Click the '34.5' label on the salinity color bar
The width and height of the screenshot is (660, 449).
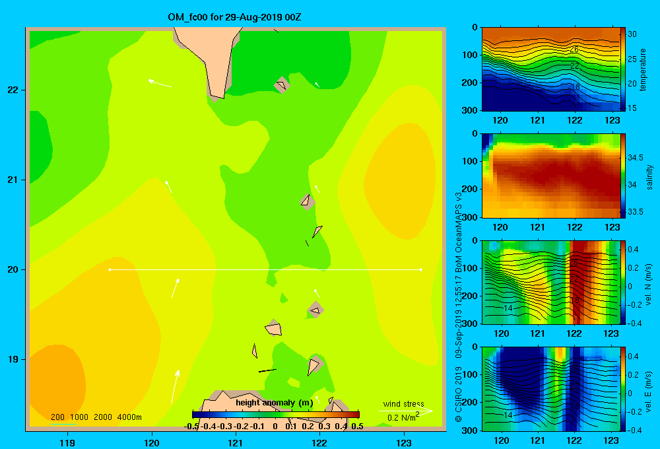636,158
